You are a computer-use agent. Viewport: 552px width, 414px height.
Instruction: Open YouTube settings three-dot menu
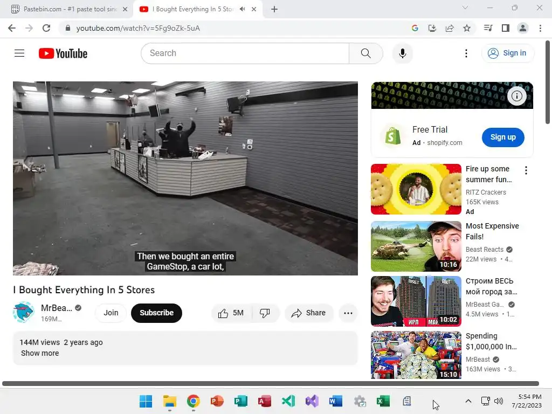[466, 53]
